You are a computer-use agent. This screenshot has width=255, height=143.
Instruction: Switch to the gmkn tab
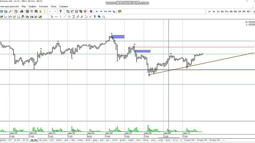[123, 140]
